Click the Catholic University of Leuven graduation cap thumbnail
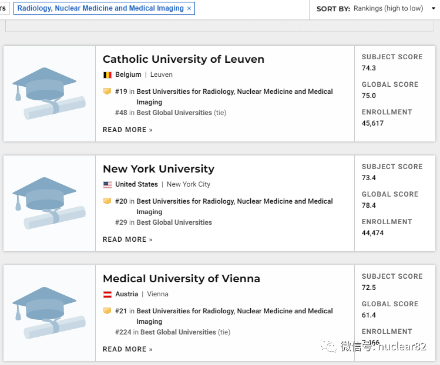Viewport: 440px width, 365px height. point(49,93)
